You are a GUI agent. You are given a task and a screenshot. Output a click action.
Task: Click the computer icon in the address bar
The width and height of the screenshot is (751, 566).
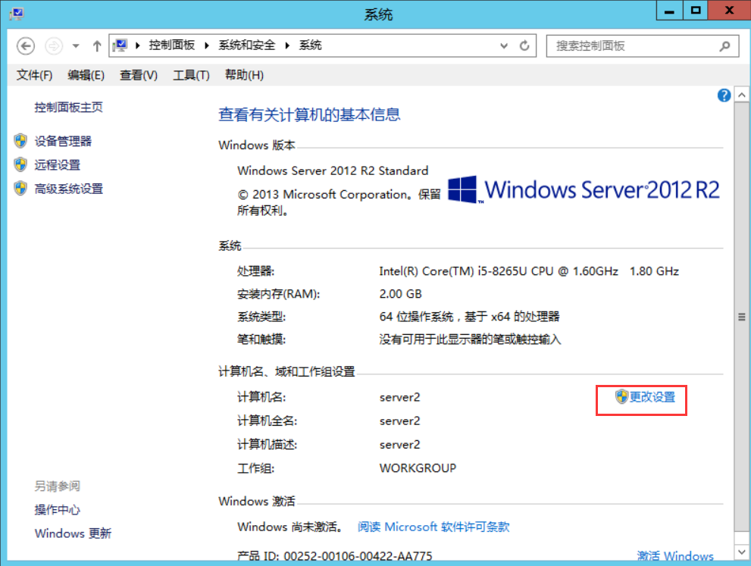point(120,45)
